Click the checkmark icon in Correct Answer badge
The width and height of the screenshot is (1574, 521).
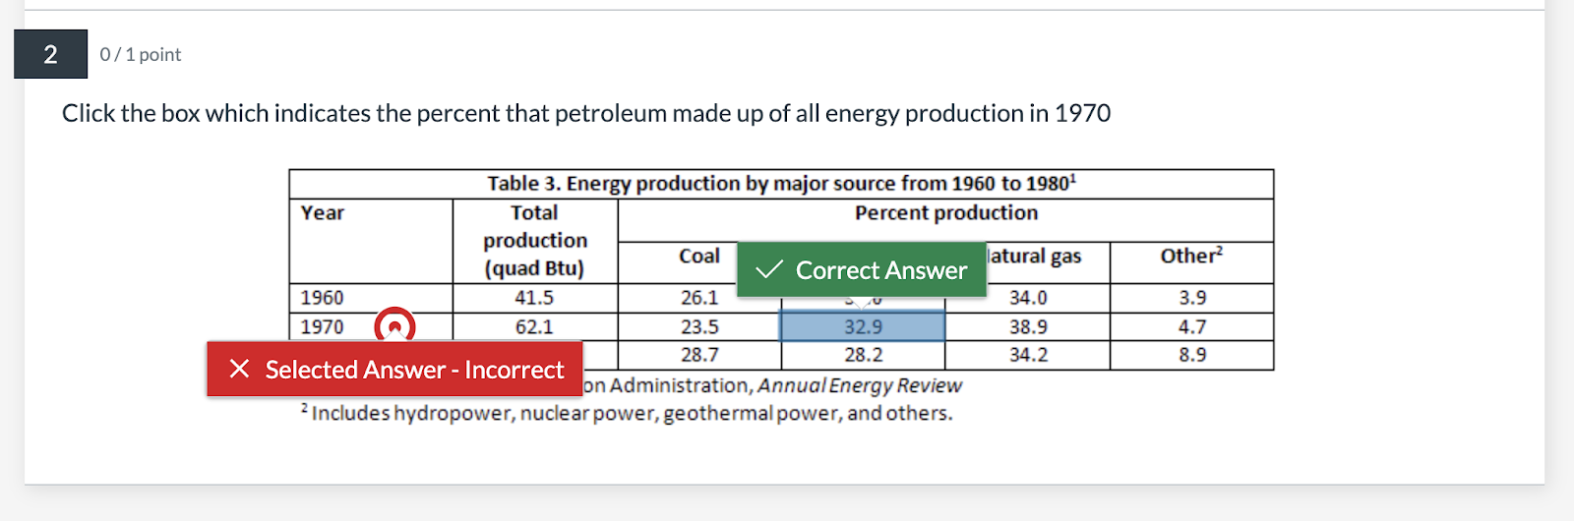(769, 269)
